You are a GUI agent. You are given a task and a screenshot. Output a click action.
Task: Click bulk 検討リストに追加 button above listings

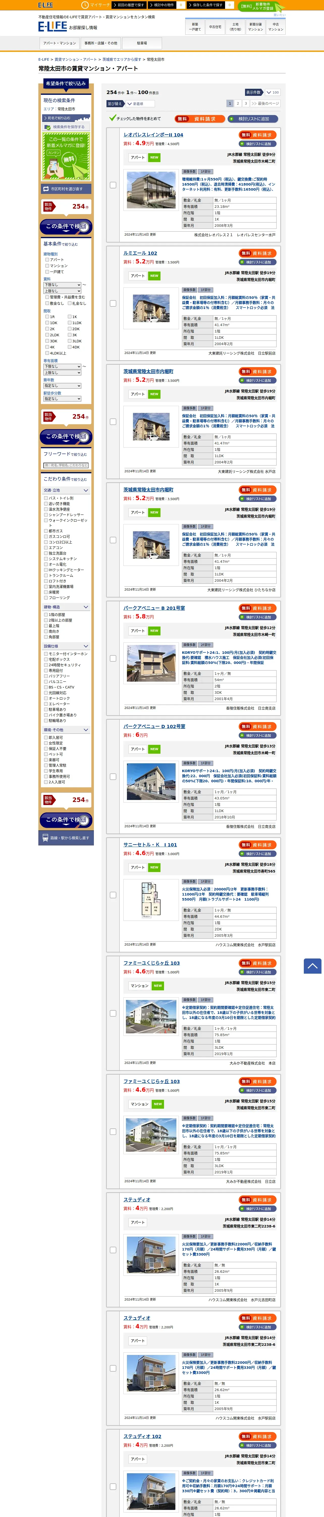pyautogui.click(x=253, y=118)
